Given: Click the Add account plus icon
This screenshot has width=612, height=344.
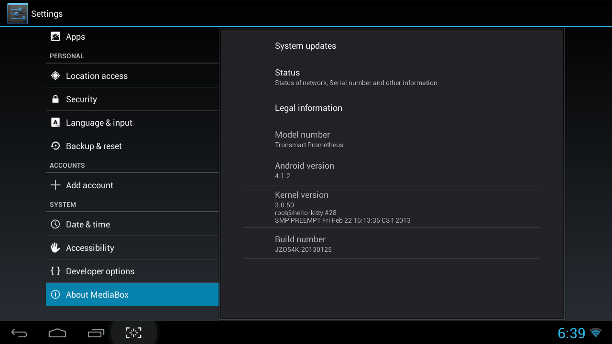Looking at the screenshot, I should click(55, 185).
